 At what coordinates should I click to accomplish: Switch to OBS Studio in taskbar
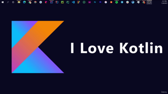pos(149,2)
